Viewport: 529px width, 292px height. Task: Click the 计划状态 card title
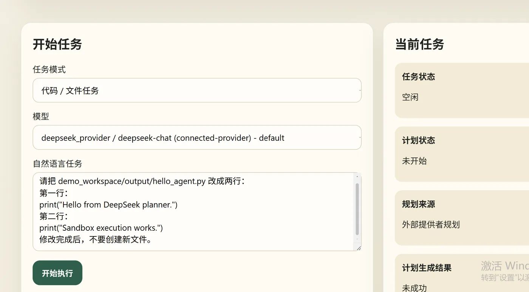pyautogui.click(x=419, y=141)
